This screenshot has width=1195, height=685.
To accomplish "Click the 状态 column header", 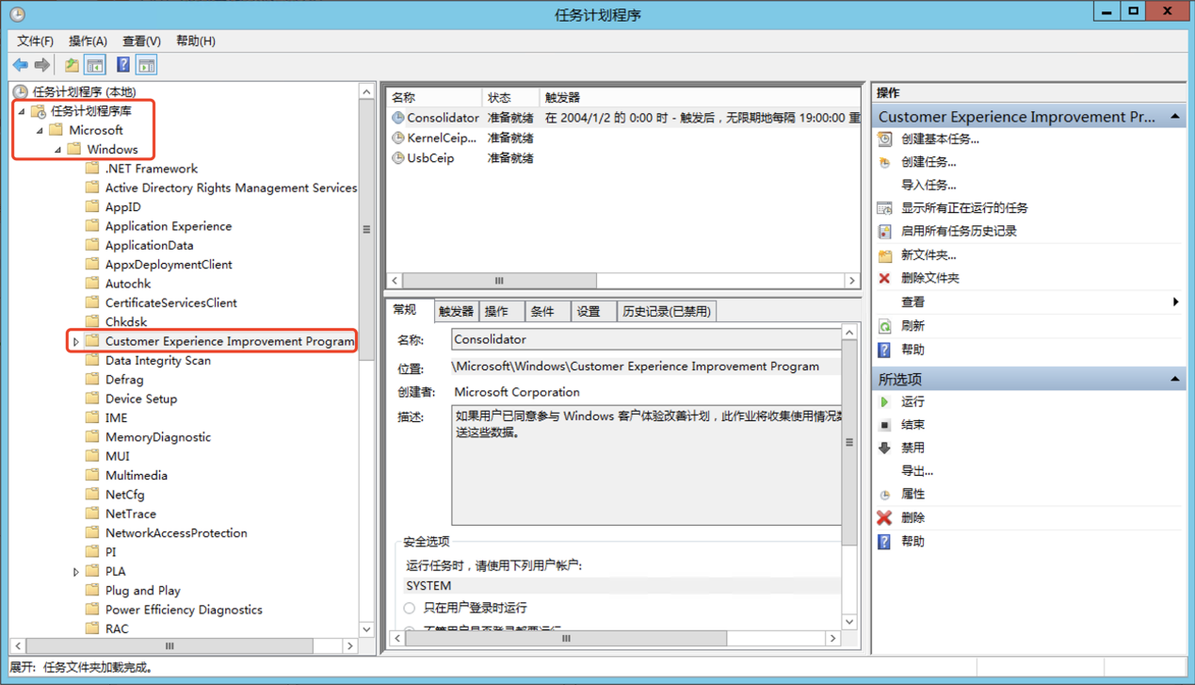I will pos(510,97).
